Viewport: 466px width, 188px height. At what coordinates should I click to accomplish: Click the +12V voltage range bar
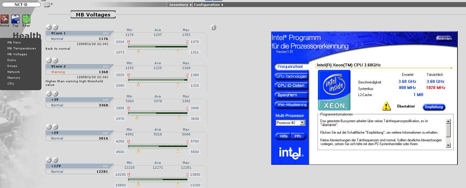pos(158,179)
